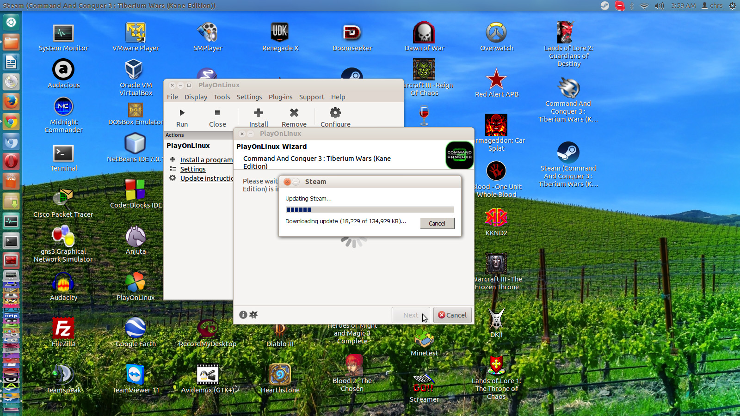
Task: Click the Settings link in Actions panel
Action: point(193,169)
